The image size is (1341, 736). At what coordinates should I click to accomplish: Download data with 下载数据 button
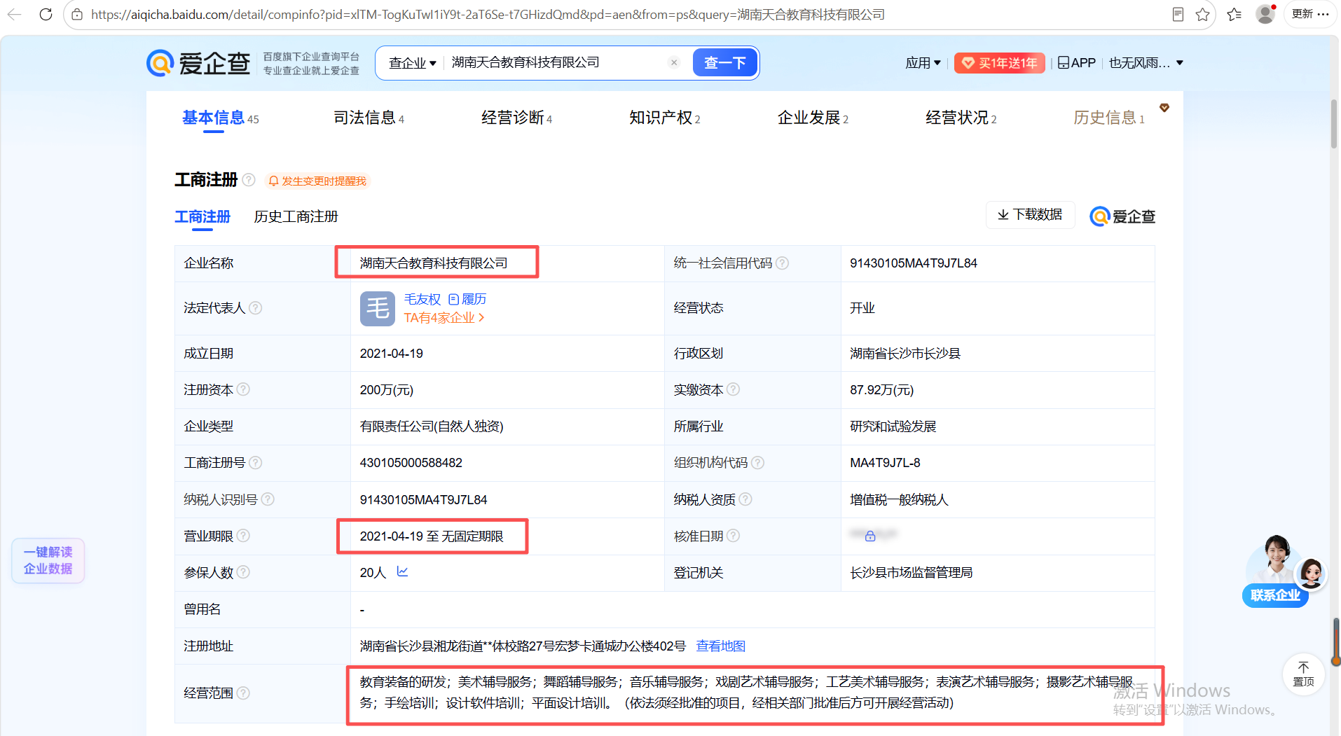(x=1030, y=215)
